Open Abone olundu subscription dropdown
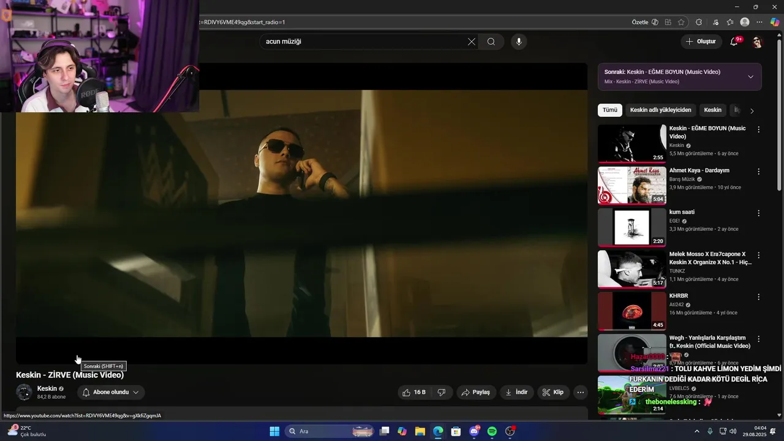This screenshot has width=784, height=441. coord(110,392)
